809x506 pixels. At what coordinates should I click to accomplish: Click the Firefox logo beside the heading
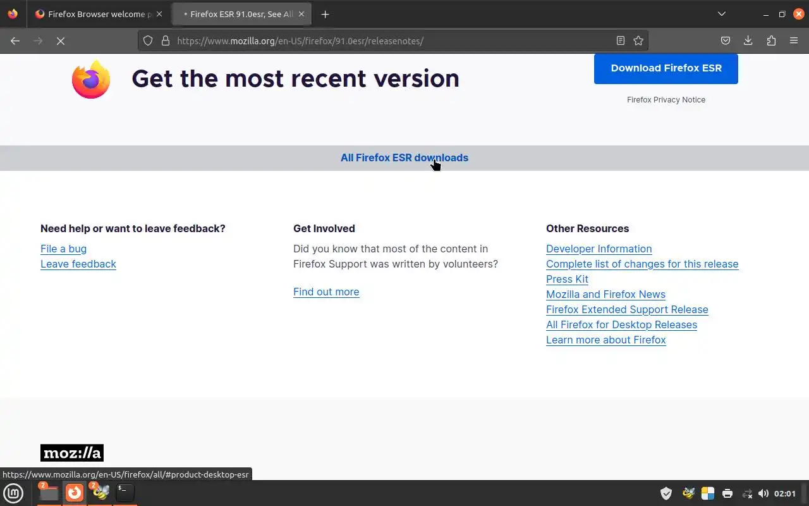(x=91, y=79)
